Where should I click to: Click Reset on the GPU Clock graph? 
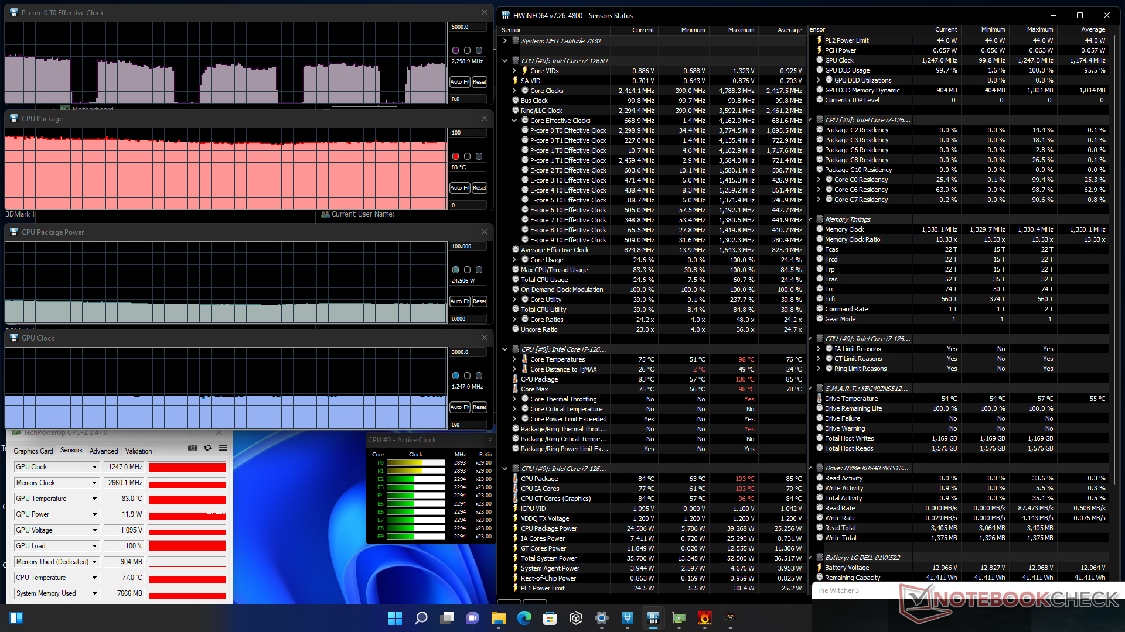coord(479,407)
